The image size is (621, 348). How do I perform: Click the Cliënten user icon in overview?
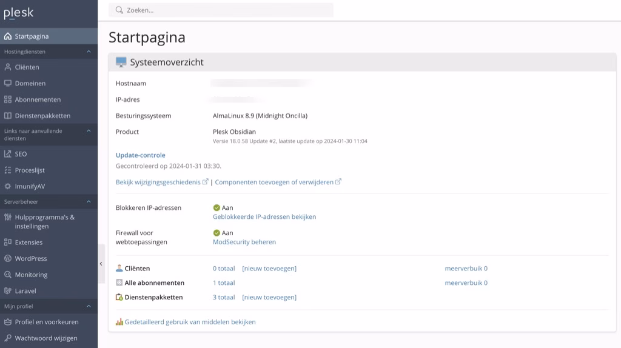click(x=119, y=268)
